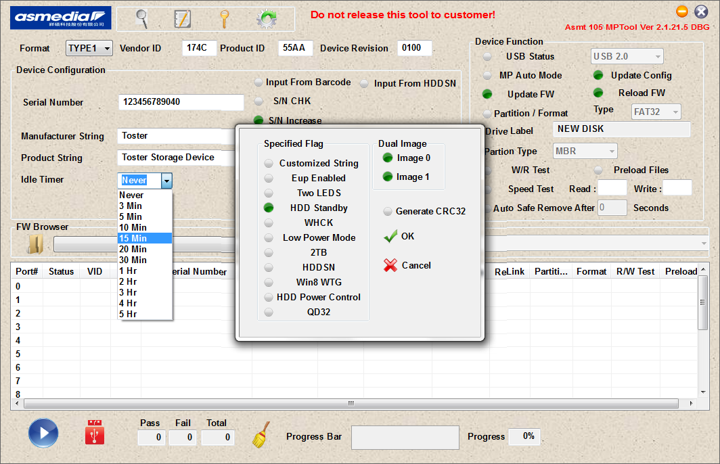The image size is (720, 464).
Task: Open the notepad edit icon
Action: (x=182, y=19)
